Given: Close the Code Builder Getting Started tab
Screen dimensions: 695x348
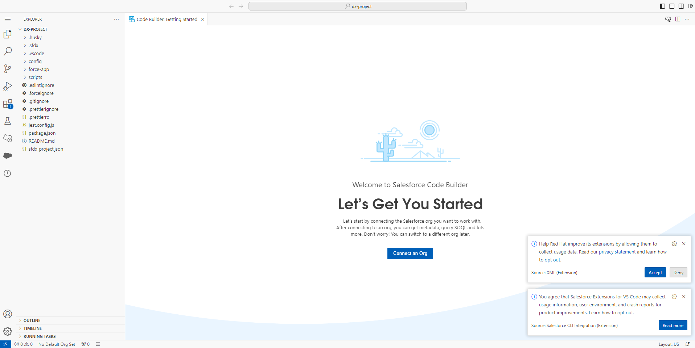Looking at the screenshot, I should coord(203,19).
